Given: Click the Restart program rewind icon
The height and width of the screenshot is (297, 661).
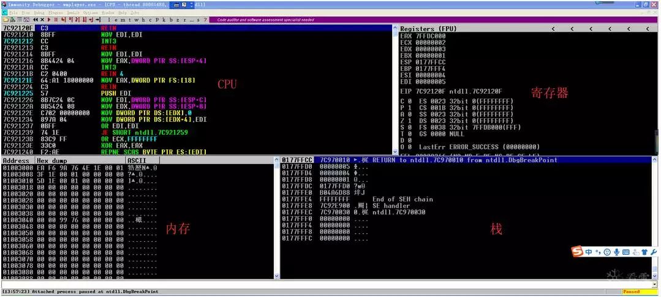Looking at the screenshot, I should point(36,20).
